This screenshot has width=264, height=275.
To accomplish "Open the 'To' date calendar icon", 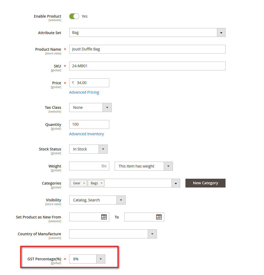I will [x=159, y=217].
